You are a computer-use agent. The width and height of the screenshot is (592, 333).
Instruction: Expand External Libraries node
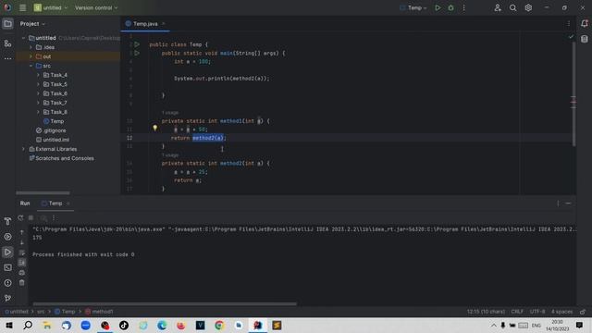coord(23,149)
